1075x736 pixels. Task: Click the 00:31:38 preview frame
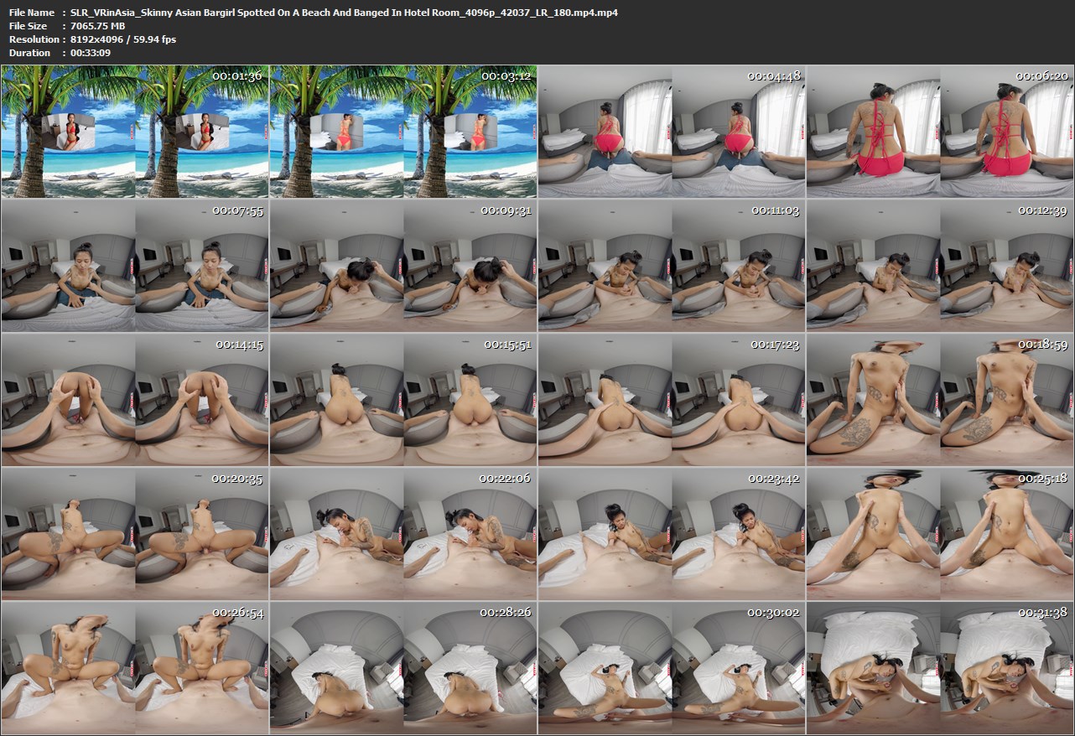(940, 668)
